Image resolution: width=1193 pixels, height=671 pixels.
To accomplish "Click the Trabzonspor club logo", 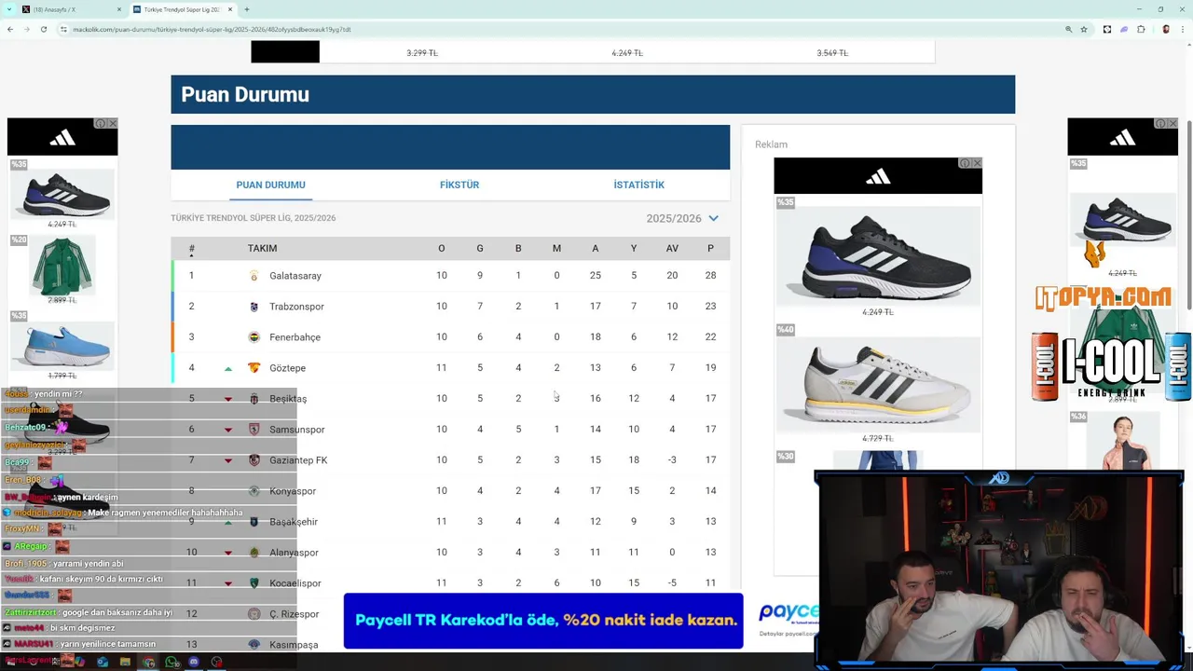I will (x=254, y=307).
